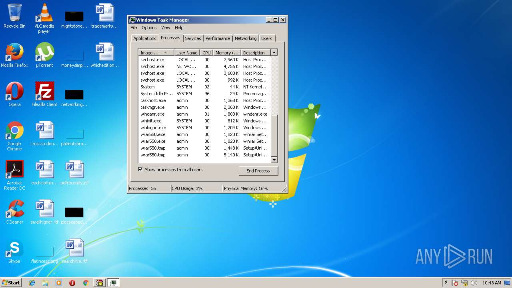Open the volume speaker tray icon

click(474, 283)
